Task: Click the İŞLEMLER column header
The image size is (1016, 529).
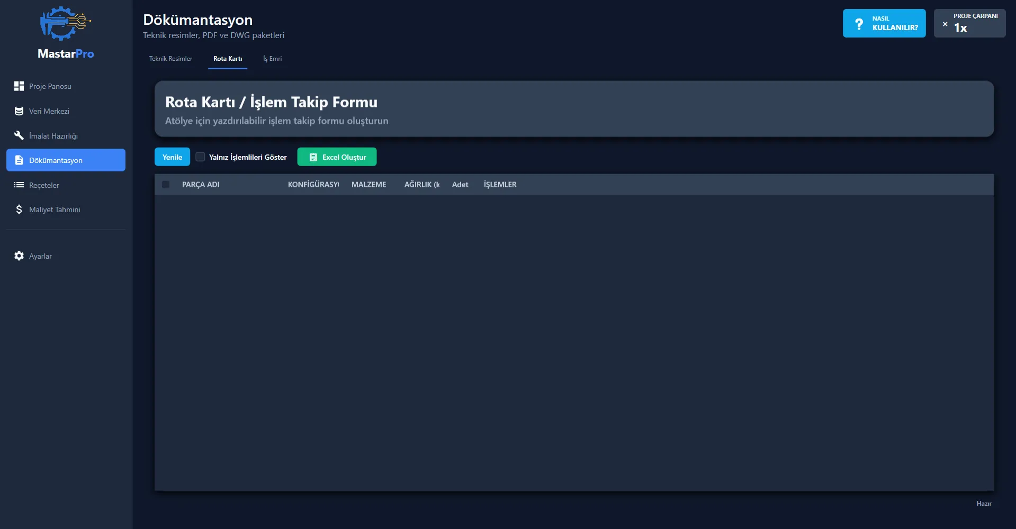Action: click(x=500, y=185)
